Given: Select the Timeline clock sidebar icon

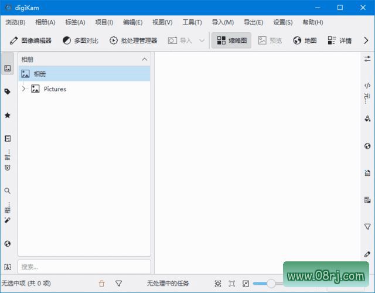Looking at the screenshot, I should pyautogui.click(x=8, y=168).
